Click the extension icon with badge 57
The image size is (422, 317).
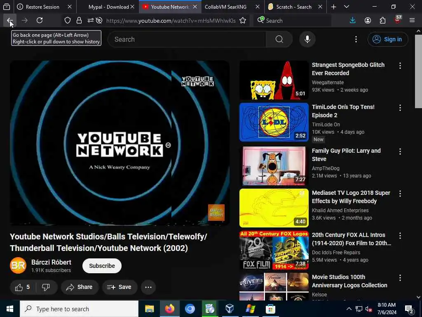398,20
